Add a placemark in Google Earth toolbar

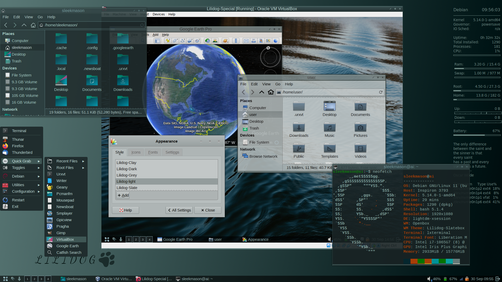(168, 41)
